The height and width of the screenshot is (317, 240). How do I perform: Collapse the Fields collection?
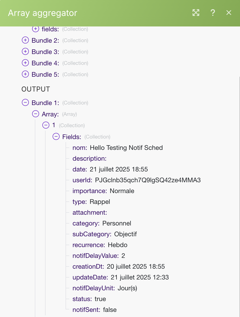56,137
